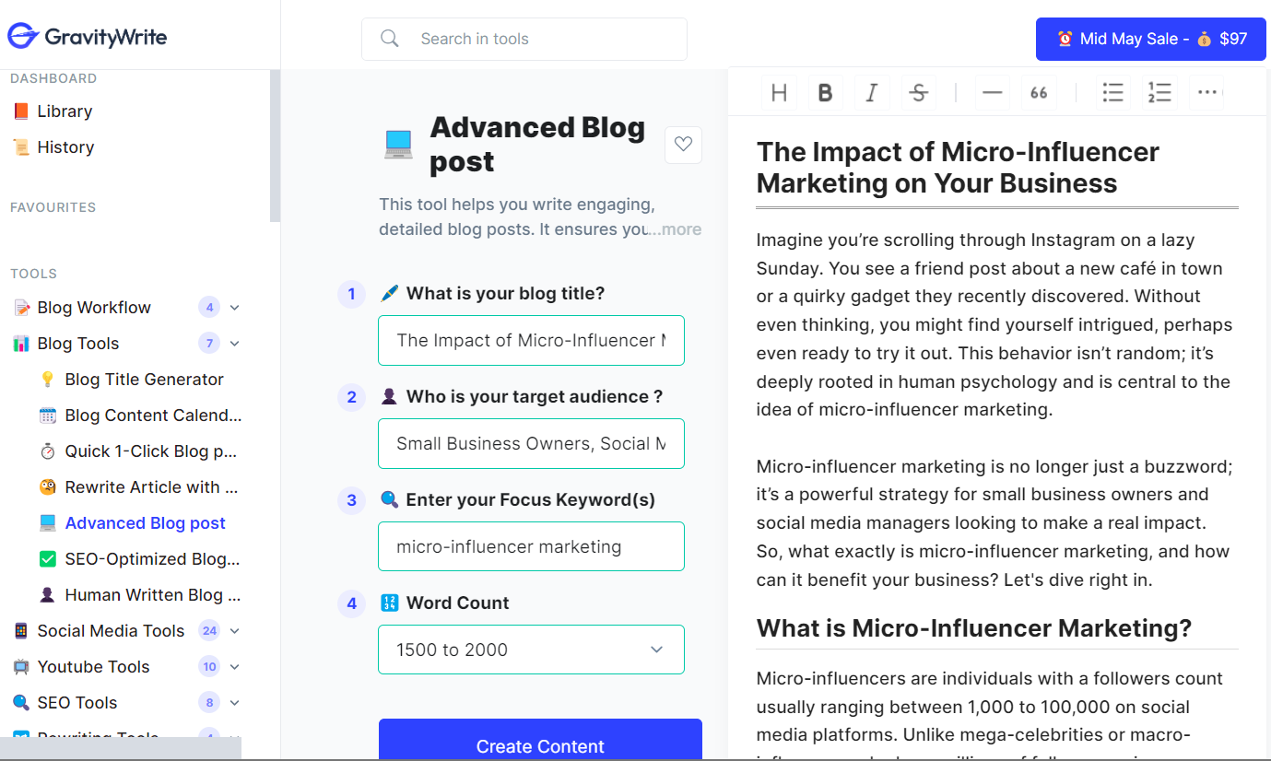Open History in the sidebar
This screenshot has width=1271, height=761.
click(65, 147)
